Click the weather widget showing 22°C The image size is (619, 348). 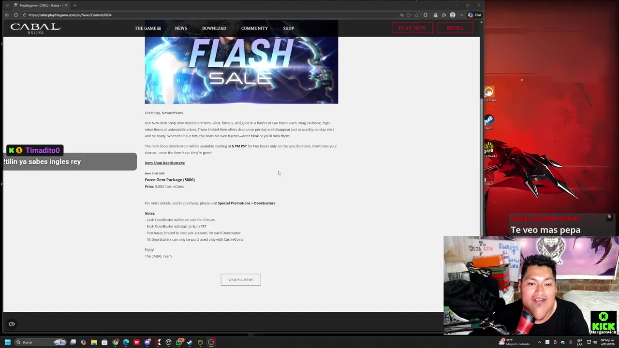click(x=515, y=342)
